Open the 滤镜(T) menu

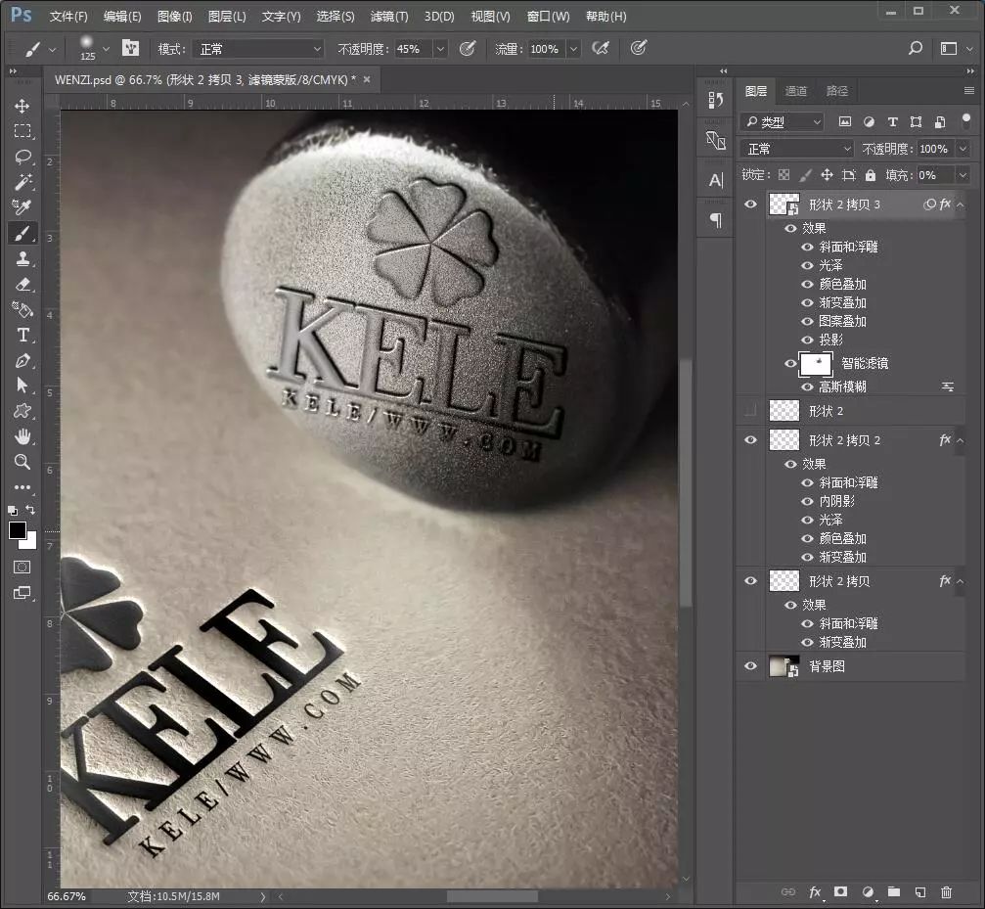(x=389, y=17)
